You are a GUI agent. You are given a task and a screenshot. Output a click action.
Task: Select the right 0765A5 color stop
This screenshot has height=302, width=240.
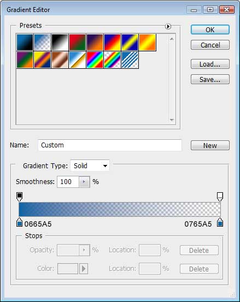220,222
